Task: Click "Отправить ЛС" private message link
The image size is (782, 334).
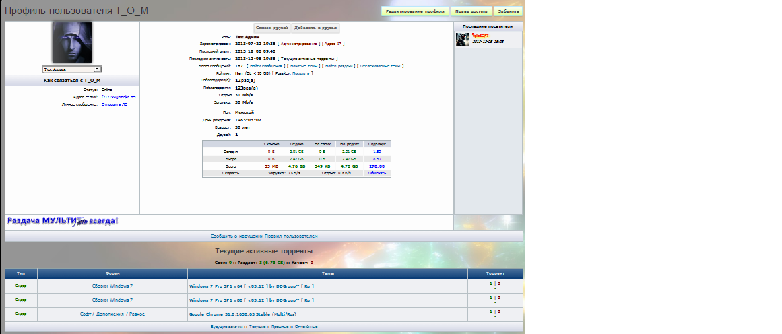Action: pos(115,104)
